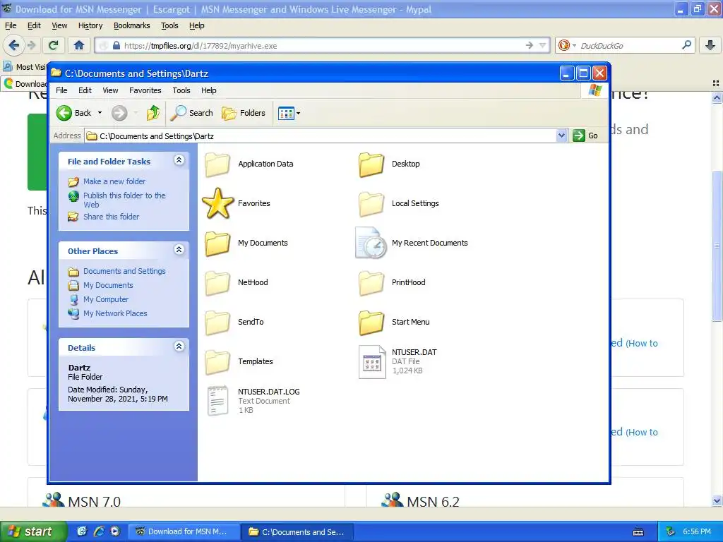Select the Desktop folder icon
The image size is (723, 542).
tap(371, 164)
